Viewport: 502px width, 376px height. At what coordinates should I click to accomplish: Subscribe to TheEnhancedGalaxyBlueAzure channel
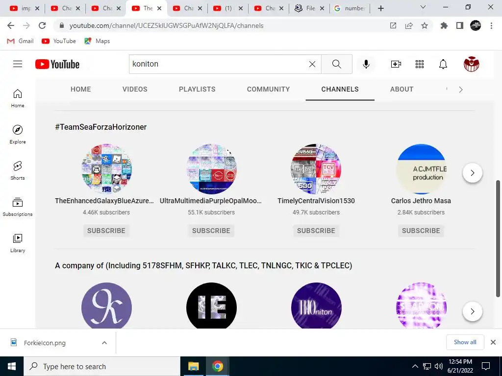coord(106,231)
